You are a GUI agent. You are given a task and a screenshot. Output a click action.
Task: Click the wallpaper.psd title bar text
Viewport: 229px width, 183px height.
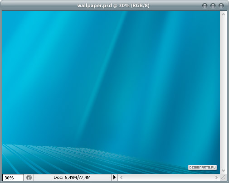(x=113, y=5)
